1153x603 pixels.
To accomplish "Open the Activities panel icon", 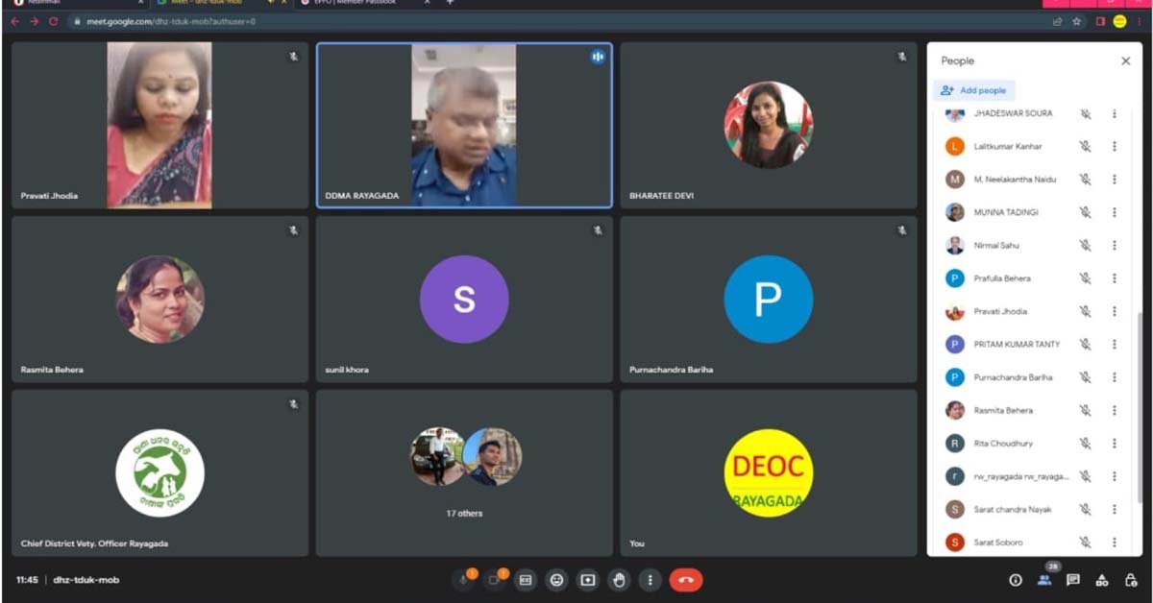I will pos(1102,580).
